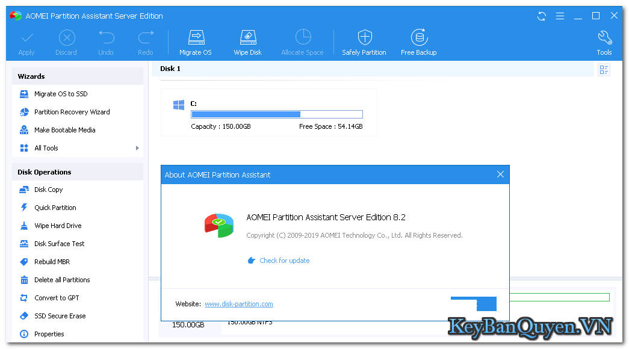Click the refresh icon in title bar
The image size is (629, 349).
[542, 16]
